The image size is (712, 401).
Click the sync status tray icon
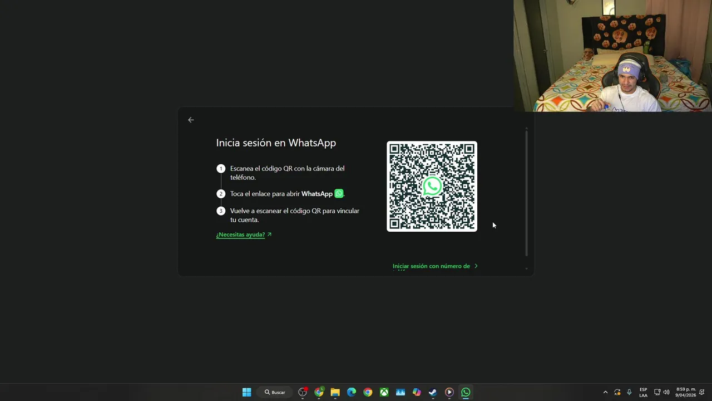click(x=617, y=392)
